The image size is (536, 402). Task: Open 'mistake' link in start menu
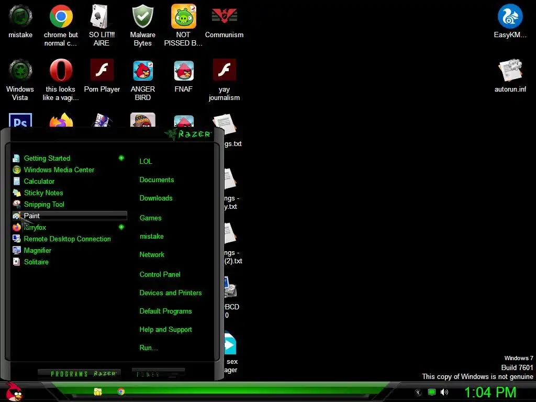151,236
